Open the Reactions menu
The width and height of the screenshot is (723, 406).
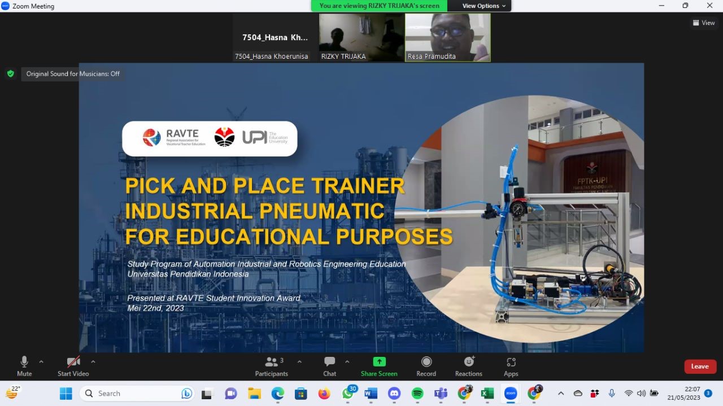tap(469, 366)
